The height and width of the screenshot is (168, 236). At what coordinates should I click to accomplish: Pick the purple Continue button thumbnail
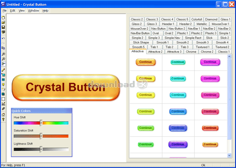178,144
